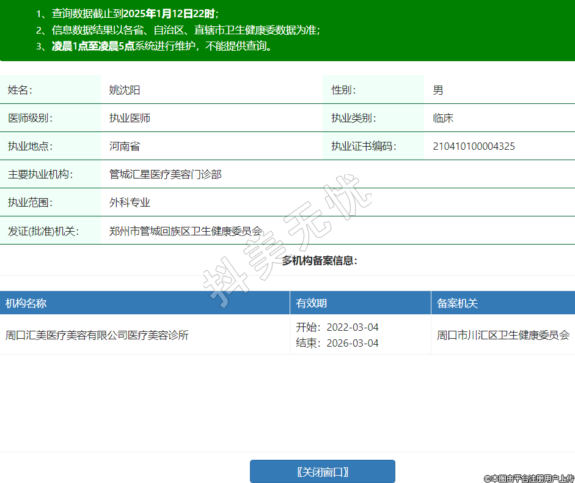Viewport: 575px width, 483px height.
Task: Click the end date 2026-03-04
Action: (352, 343)
